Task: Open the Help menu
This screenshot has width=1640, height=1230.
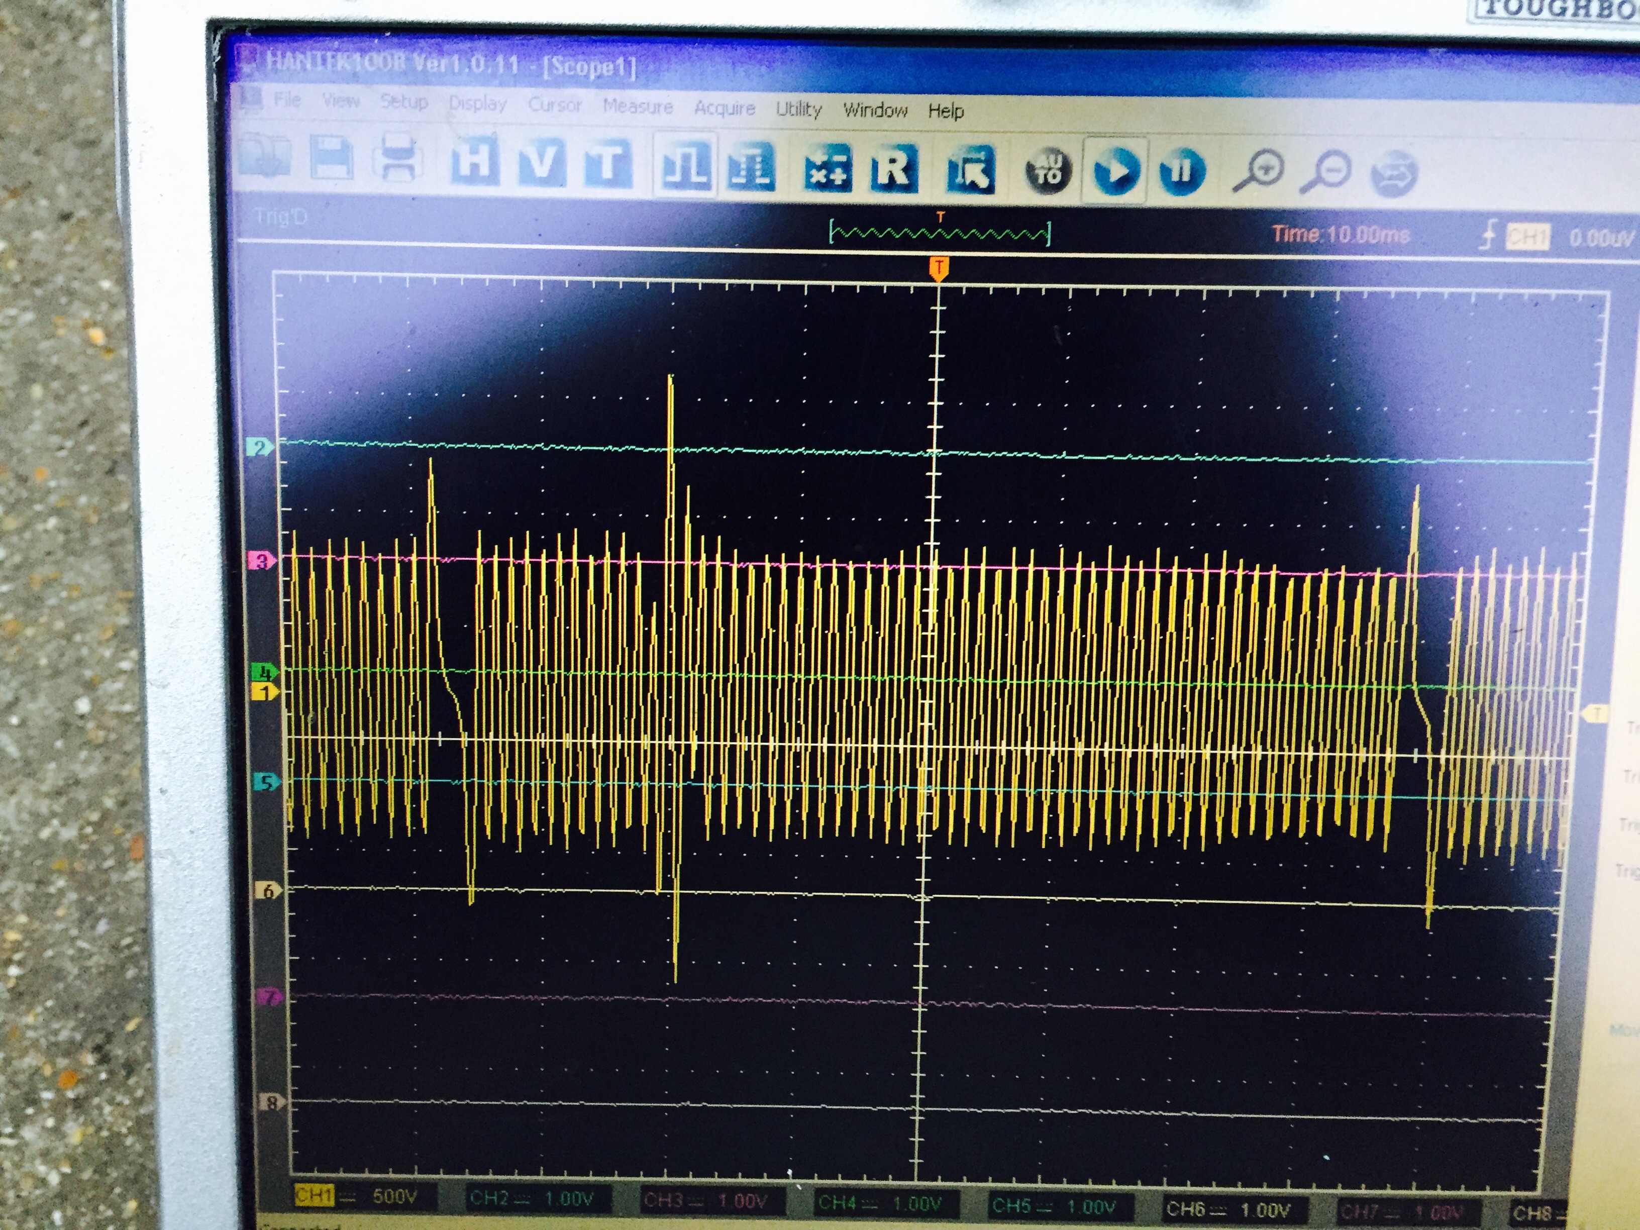Action: pyautogui.click(x=946, y=112)
